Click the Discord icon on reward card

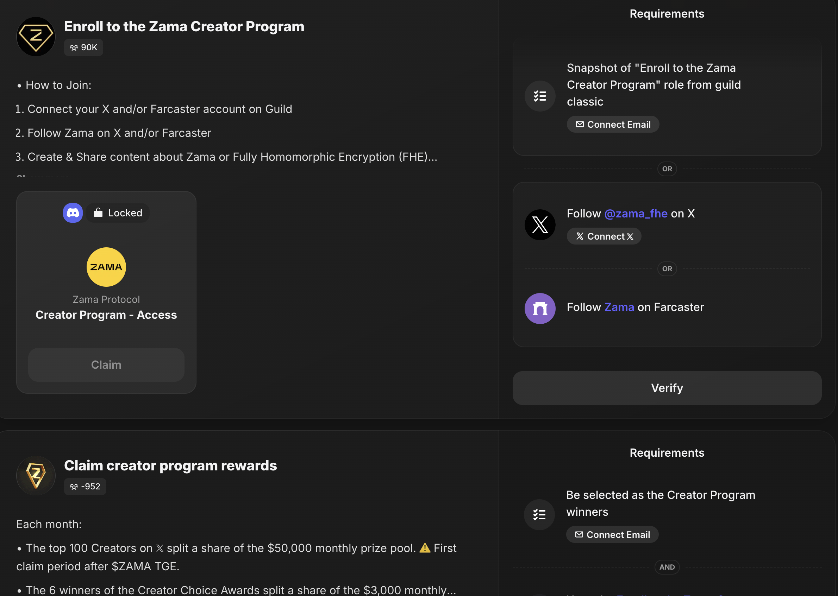tap(73, 213)
